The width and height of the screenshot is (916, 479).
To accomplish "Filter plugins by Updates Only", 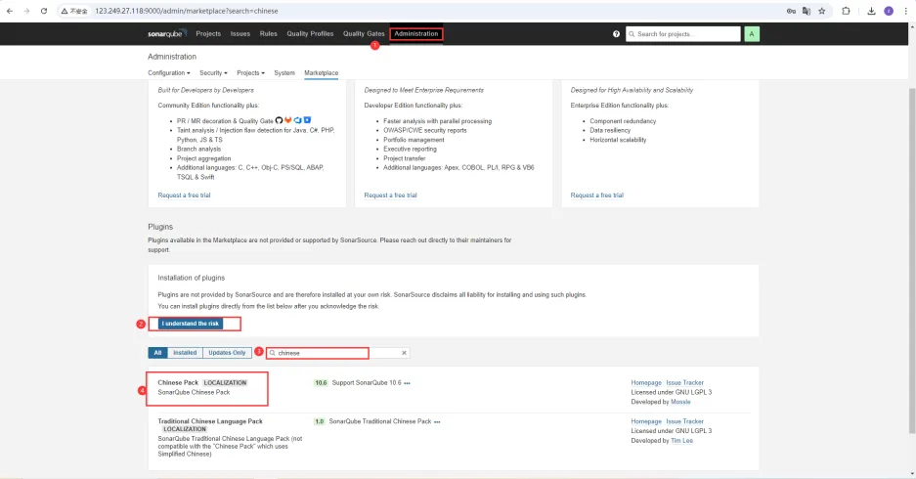I will (x=227, y=353).
